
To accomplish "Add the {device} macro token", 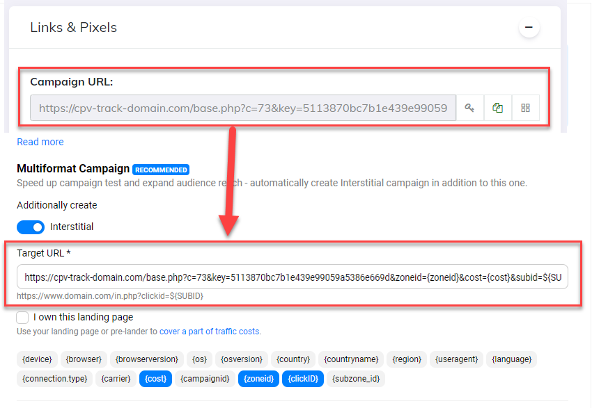I will 36,359.
